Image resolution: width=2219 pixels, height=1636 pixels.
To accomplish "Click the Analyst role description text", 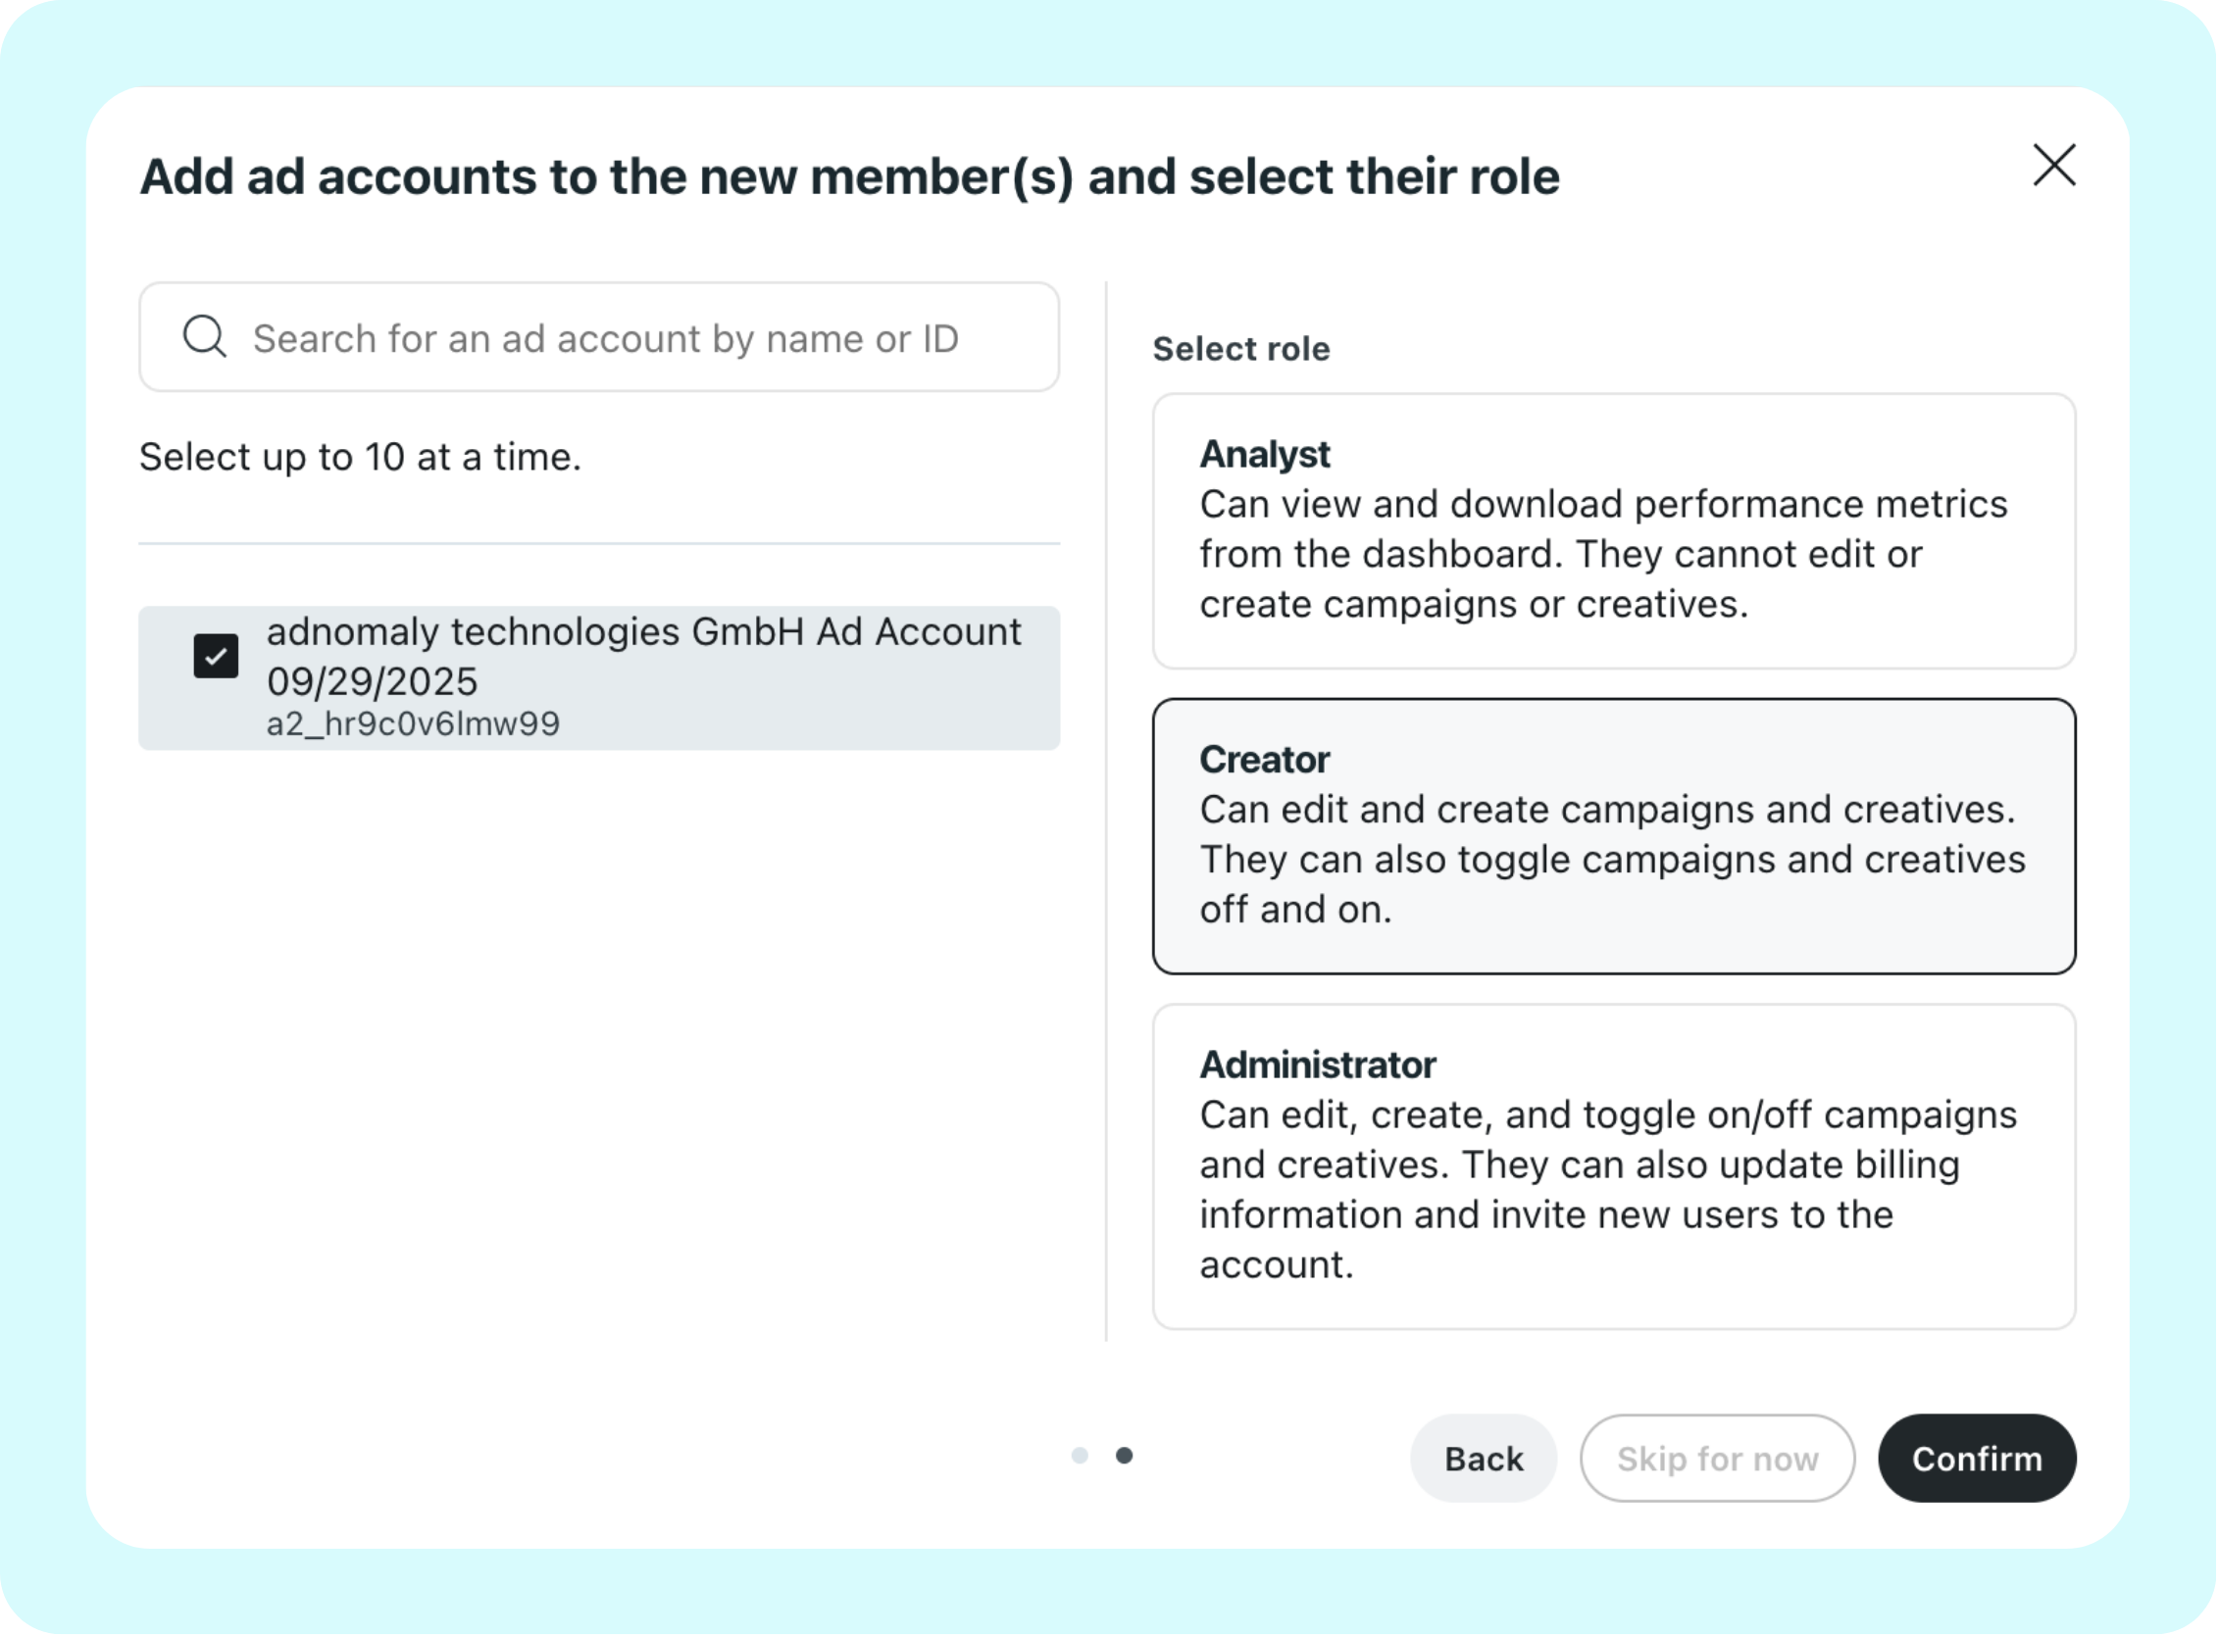I will pos(1602,555).
